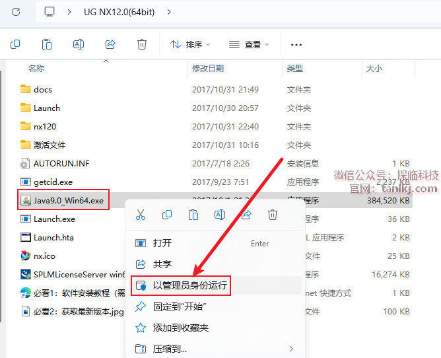Click the Rename icon in the top toolbar
441x358 pixels.
[79, 44]
